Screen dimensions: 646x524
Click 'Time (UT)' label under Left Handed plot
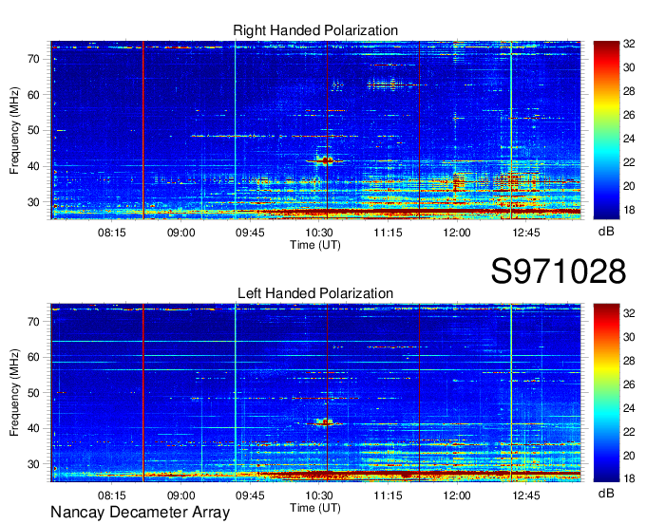point(315,508)
